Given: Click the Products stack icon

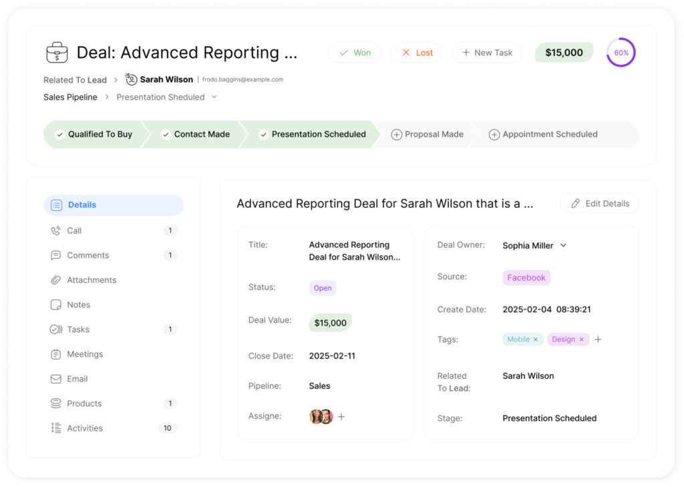Looking at the screenshot, I should [56, 404].
